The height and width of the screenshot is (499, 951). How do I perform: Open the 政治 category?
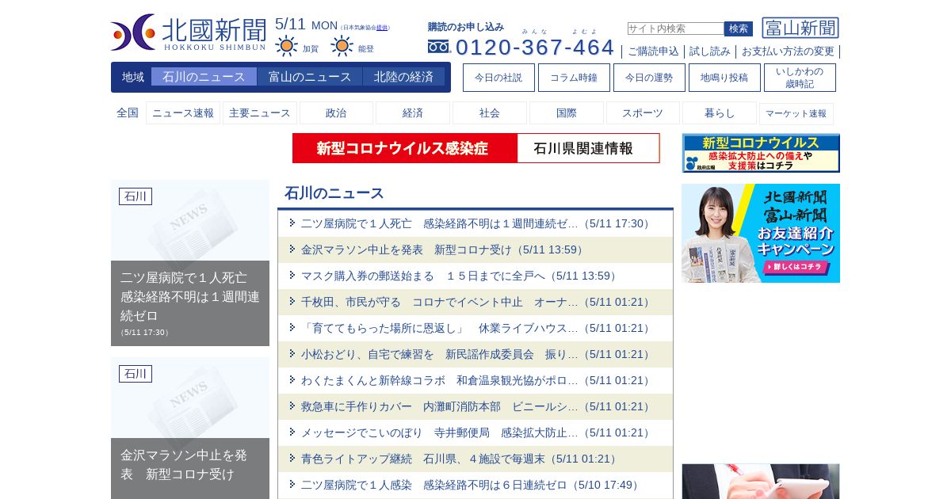pos(336,113)
